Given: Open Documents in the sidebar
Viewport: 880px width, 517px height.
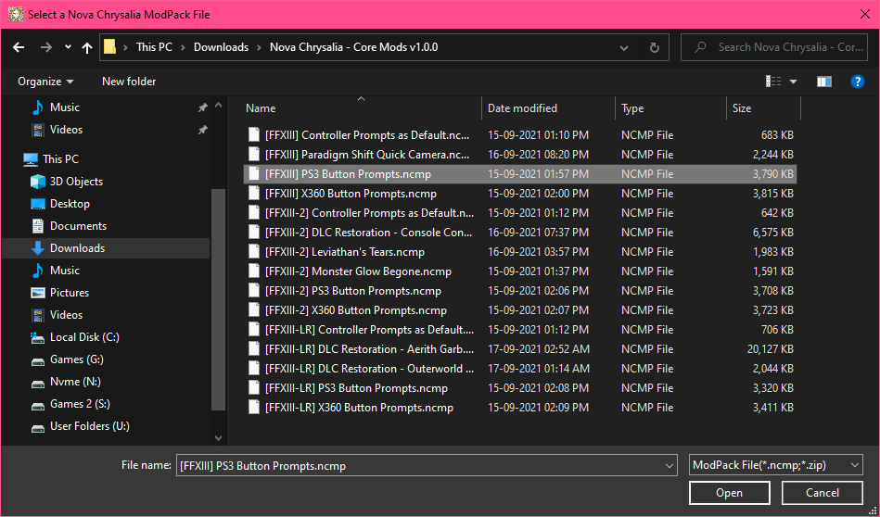Looking at the screenshot, I should (x=78, y=226).
